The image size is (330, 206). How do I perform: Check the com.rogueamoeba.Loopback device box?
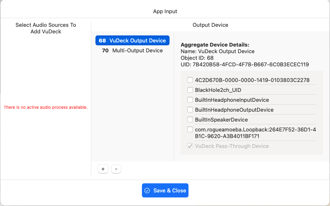pos(190,129)
